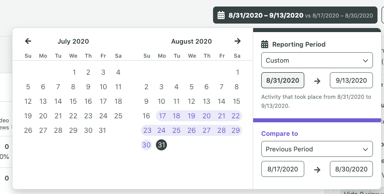Viewport: 384px width, 194px height.
Task: Select July 23 in the calendar
Action: click(x=88, y=116)
